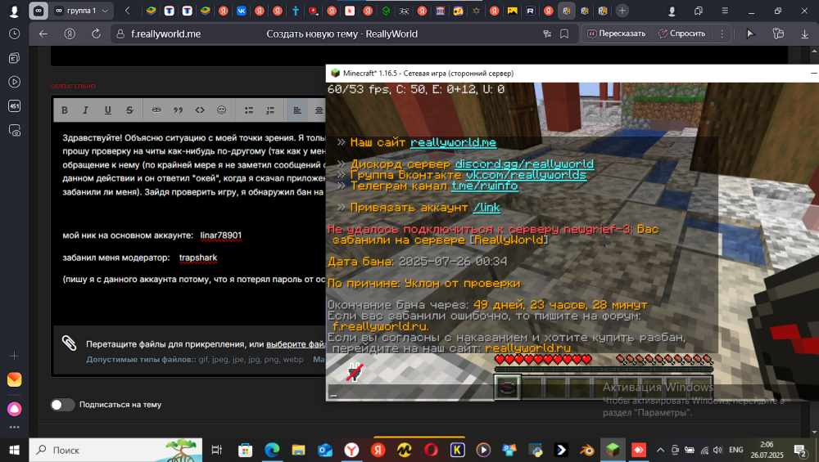This screenshot has height=462, width=819.
Task: Go back with the browser back arrow
Action: point(43,34)
